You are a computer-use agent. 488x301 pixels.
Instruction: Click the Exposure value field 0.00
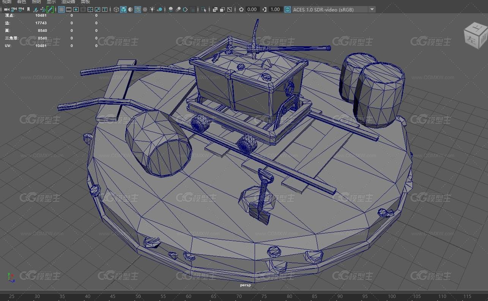tap(252, 9)
